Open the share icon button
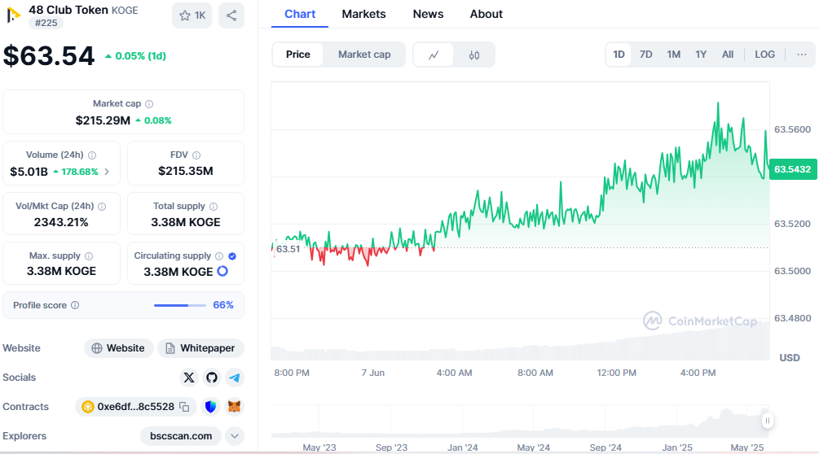 (231, 15)
